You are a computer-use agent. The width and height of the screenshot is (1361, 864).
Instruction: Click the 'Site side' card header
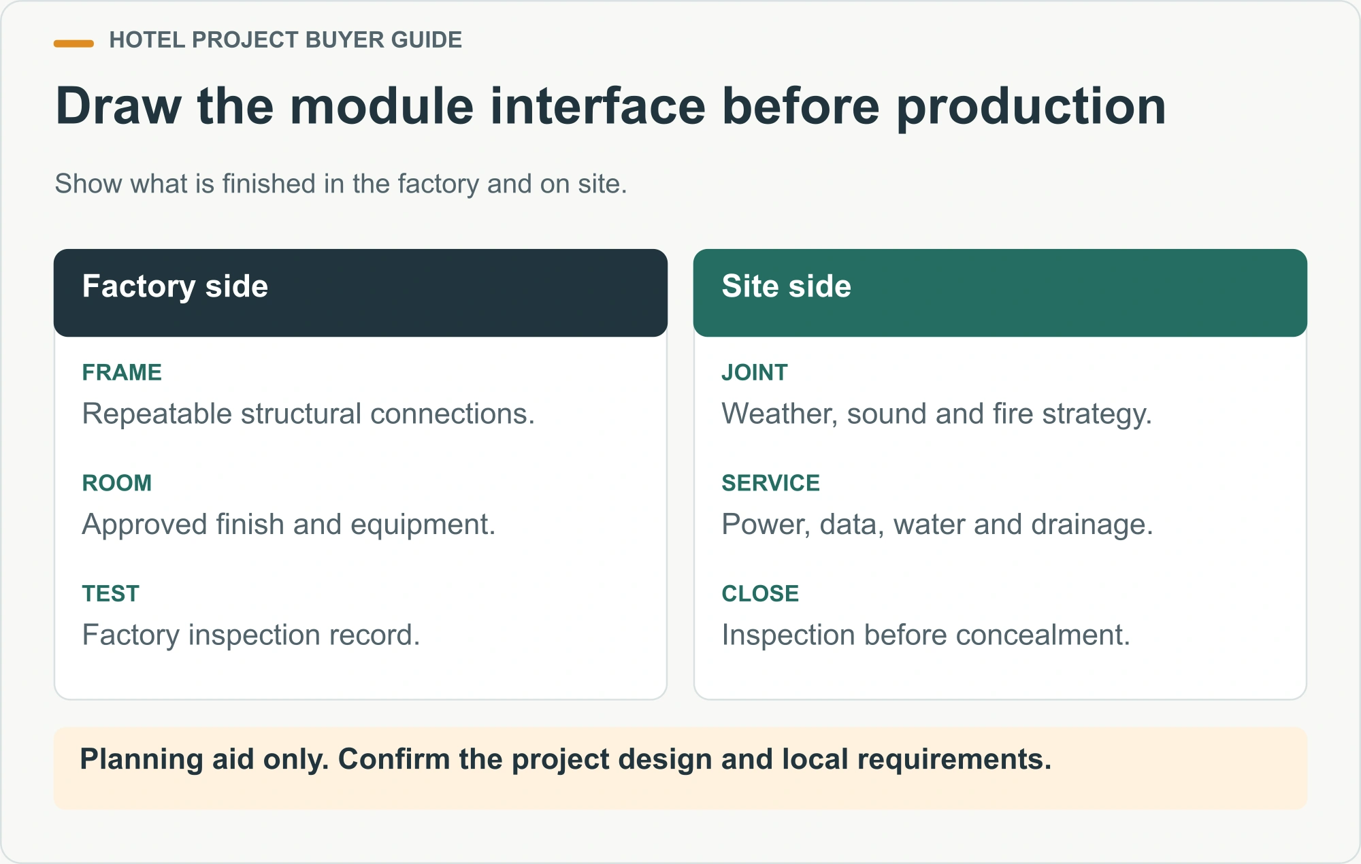1000,293
